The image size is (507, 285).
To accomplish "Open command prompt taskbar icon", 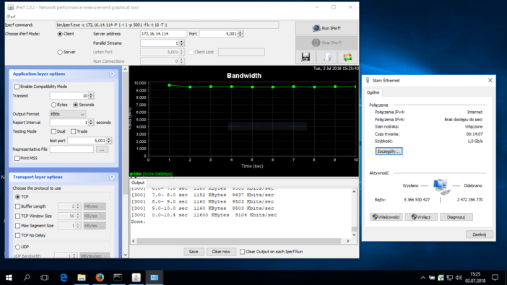I will point(118,277).
